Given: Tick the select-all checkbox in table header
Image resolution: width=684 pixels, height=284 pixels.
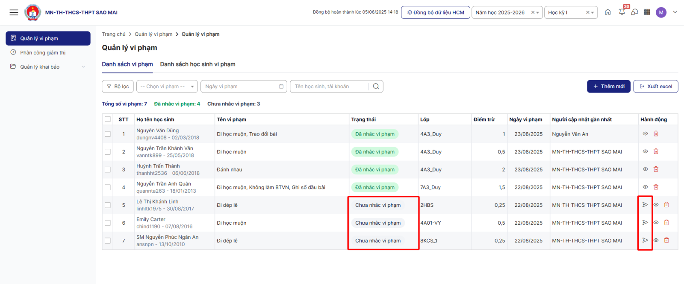Looking at the screenshot, I should pos(108,119).
